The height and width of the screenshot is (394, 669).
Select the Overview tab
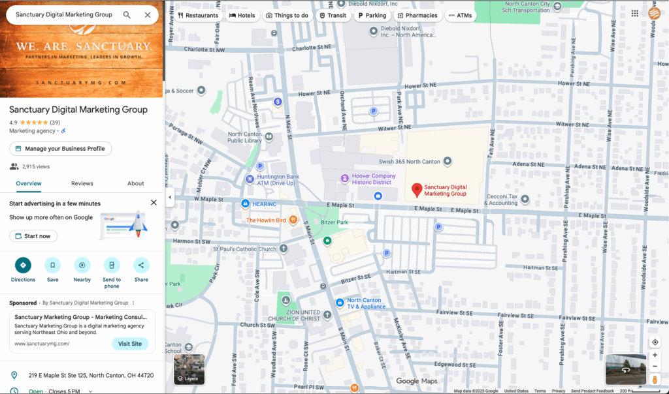[29, 183]
